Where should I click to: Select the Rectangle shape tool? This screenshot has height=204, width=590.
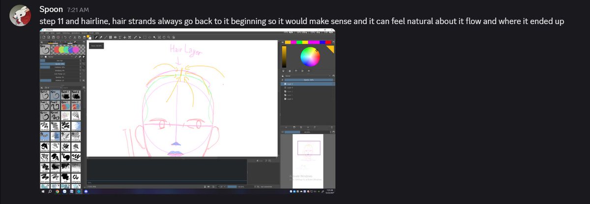coord(111,37)
